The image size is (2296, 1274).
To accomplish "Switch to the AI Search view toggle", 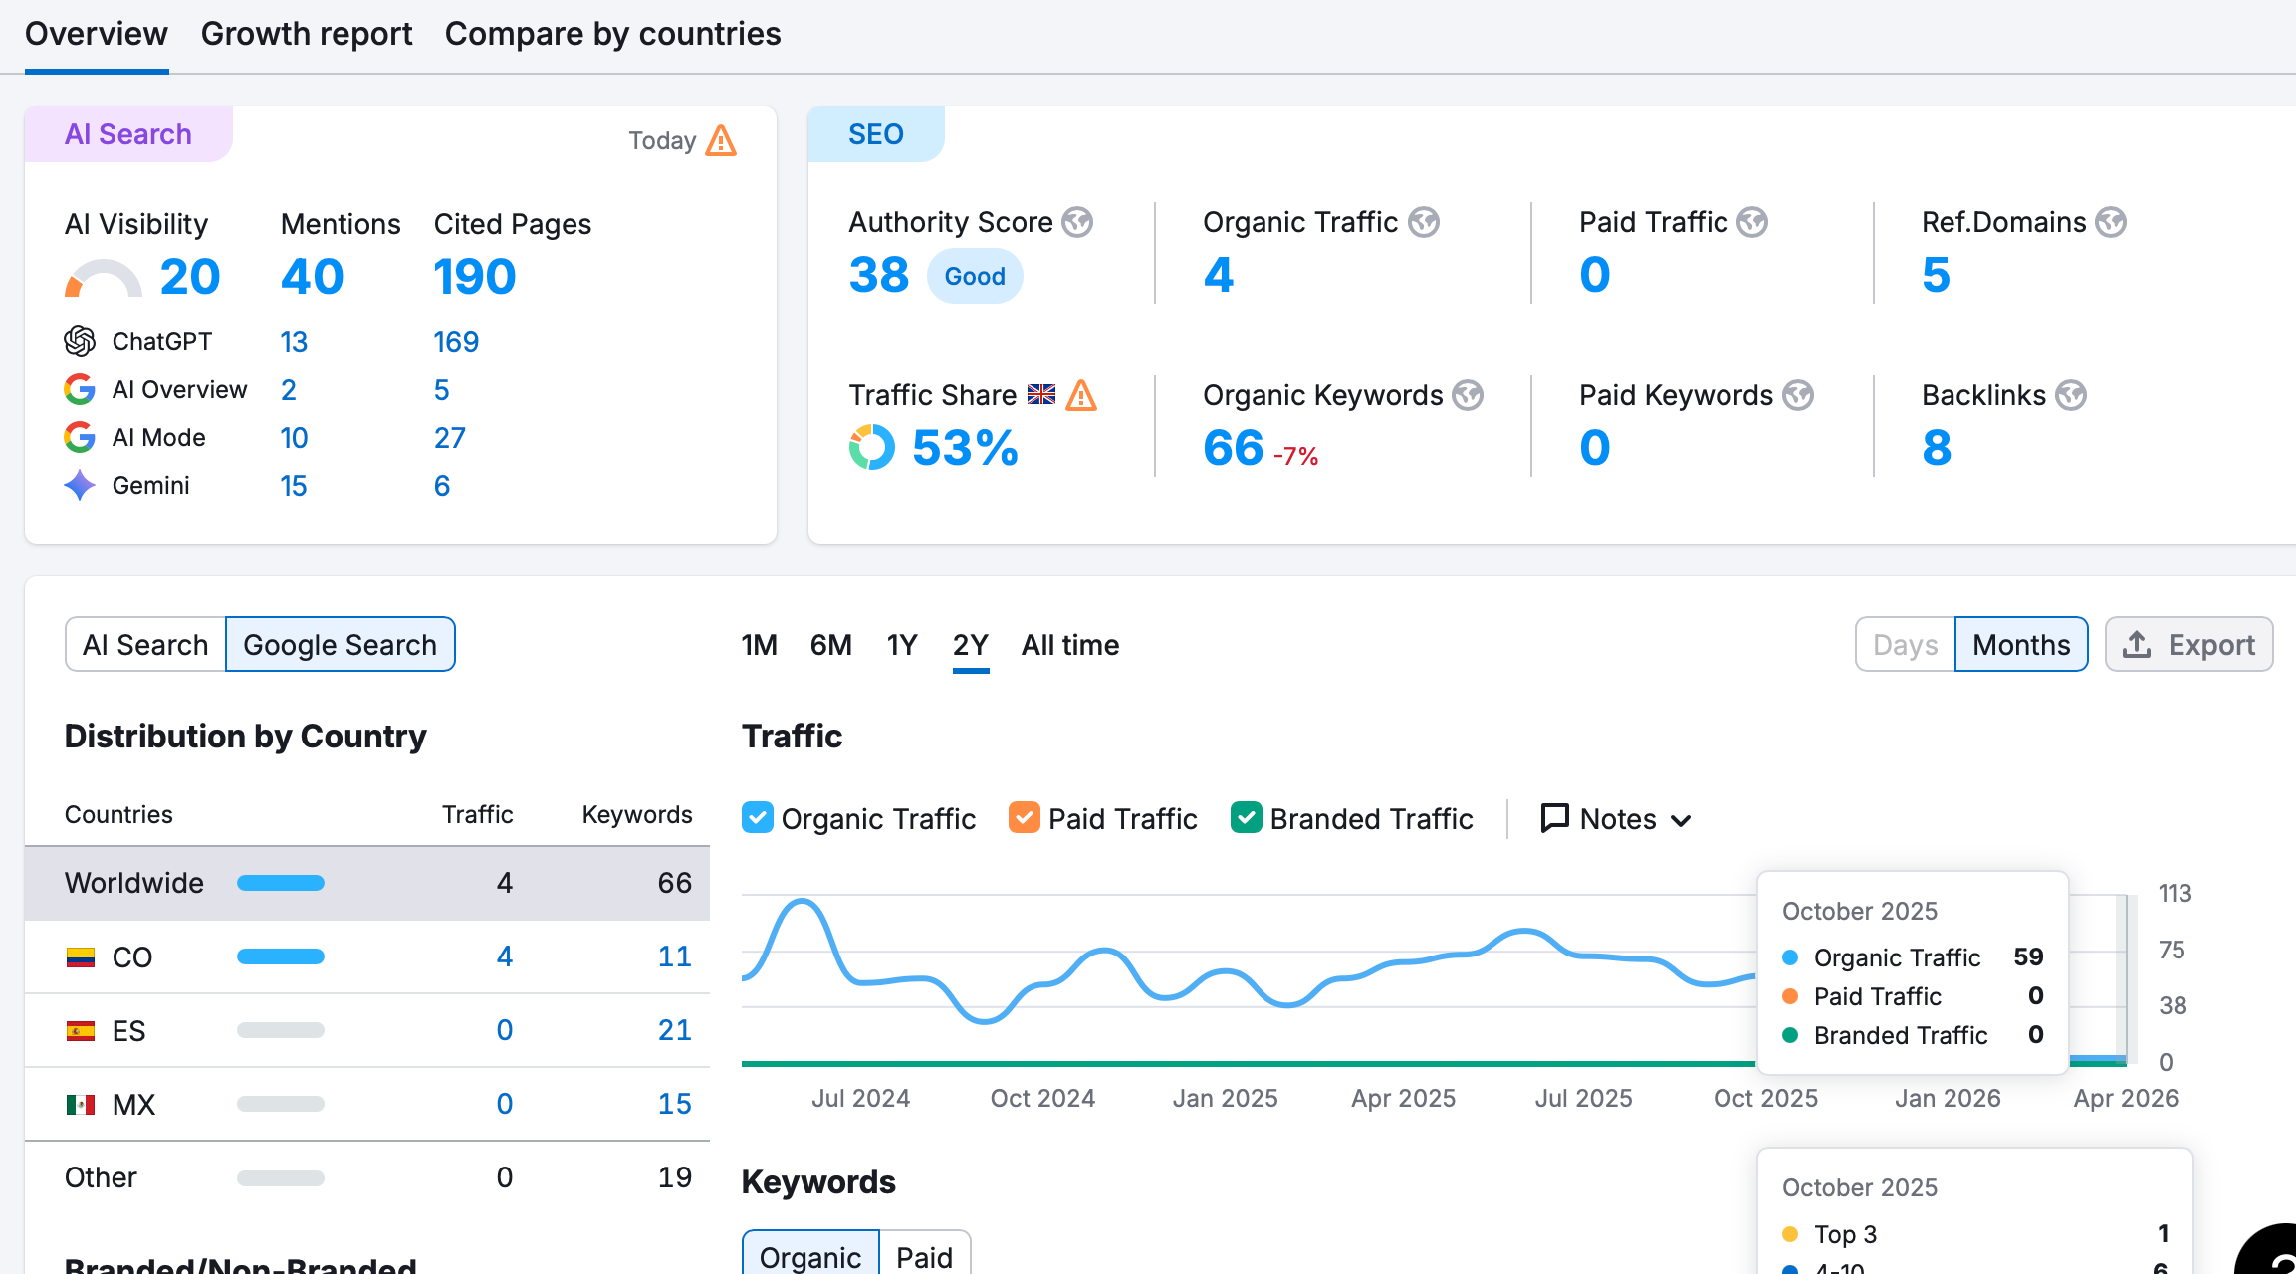I will pyautogui.click(x=145, y=645).
